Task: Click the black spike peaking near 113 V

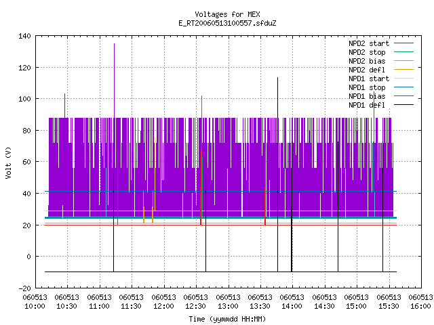Action: pyautogui.click(x=277, y=174)
